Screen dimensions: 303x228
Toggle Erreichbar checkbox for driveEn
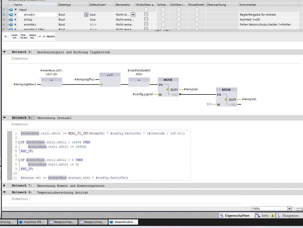point(146,15)
